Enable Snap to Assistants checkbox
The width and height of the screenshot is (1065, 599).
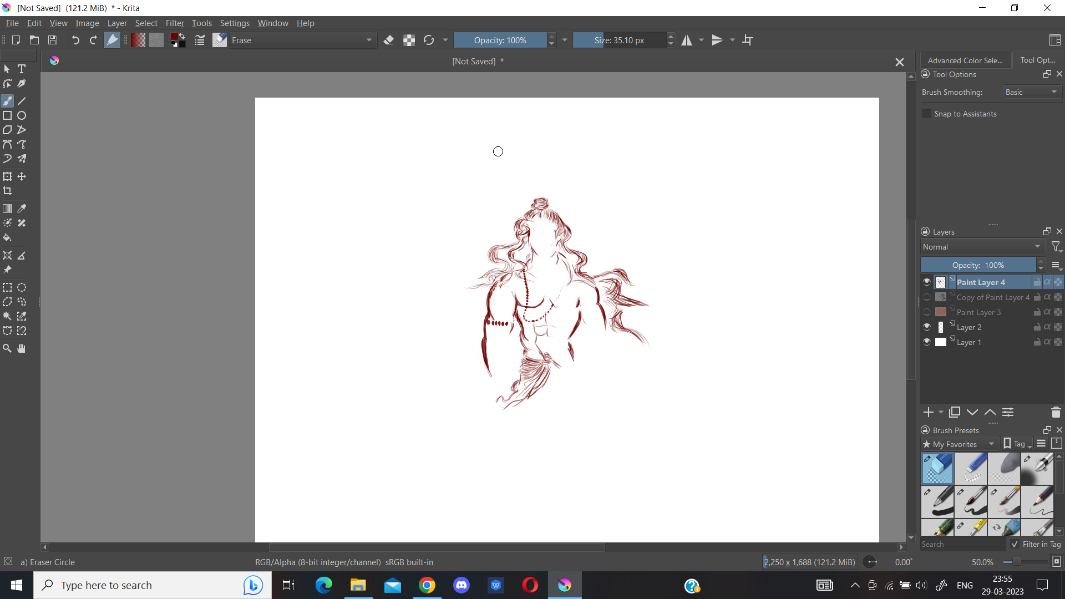coord(926,114)
